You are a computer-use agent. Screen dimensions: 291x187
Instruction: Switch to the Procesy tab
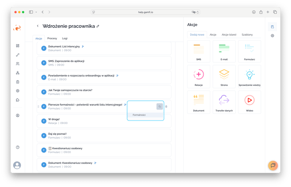coord(52,38)
